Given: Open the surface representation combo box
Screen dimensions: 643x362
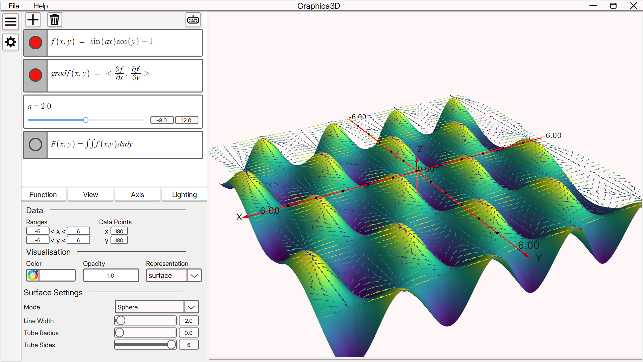Looking at the screenshot, I should click(x=174, y=276).
